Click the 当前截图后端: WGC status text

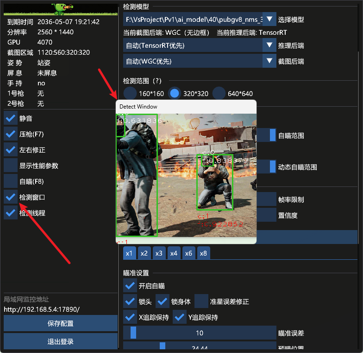(x=166, y=32)
